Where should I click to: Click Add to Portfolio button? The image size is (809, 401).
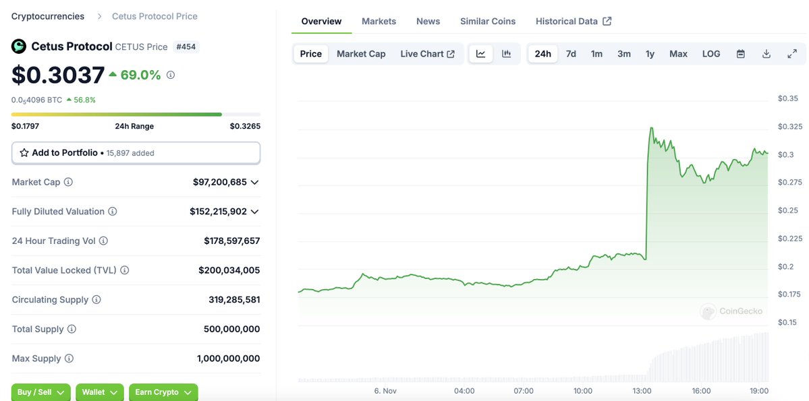pyautogui.click(x=136, y=153)
